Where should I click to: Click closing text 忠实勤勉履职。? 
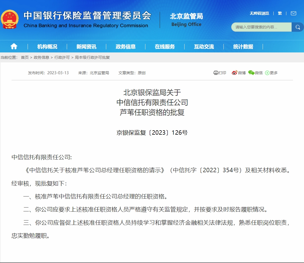coord(31,236)
